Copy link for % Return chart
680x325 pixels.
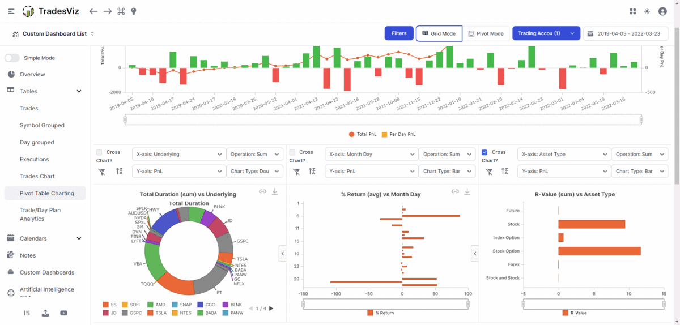(455, 192)
